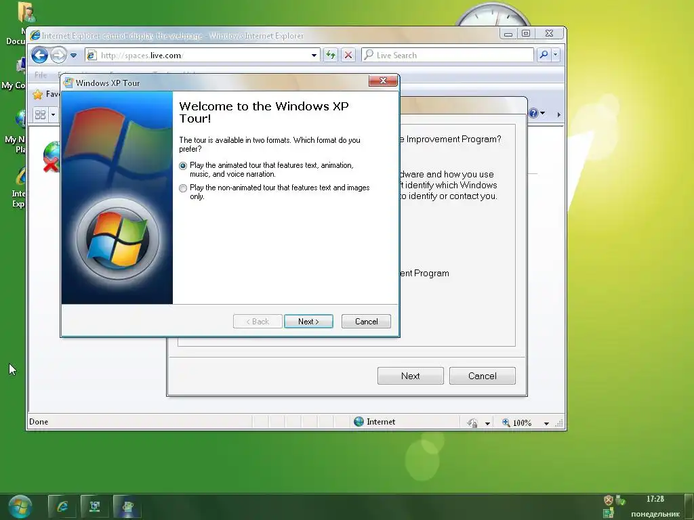
Task: Expand the toolbar overflow chevron at right
Action: click(x=558, y=114)
